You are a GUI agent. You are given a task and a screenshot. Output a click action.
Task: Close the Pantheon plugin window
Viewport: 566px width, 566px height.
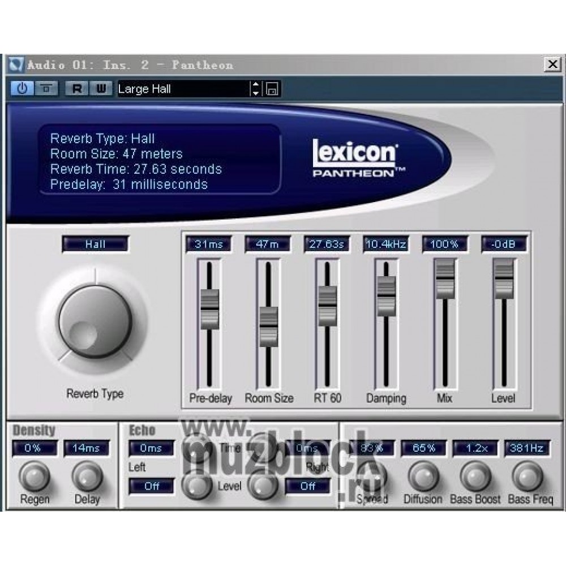tap(552, 65)
